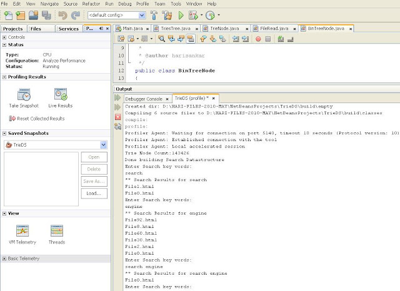Click the Profile Project clock icon

point(210,16)
